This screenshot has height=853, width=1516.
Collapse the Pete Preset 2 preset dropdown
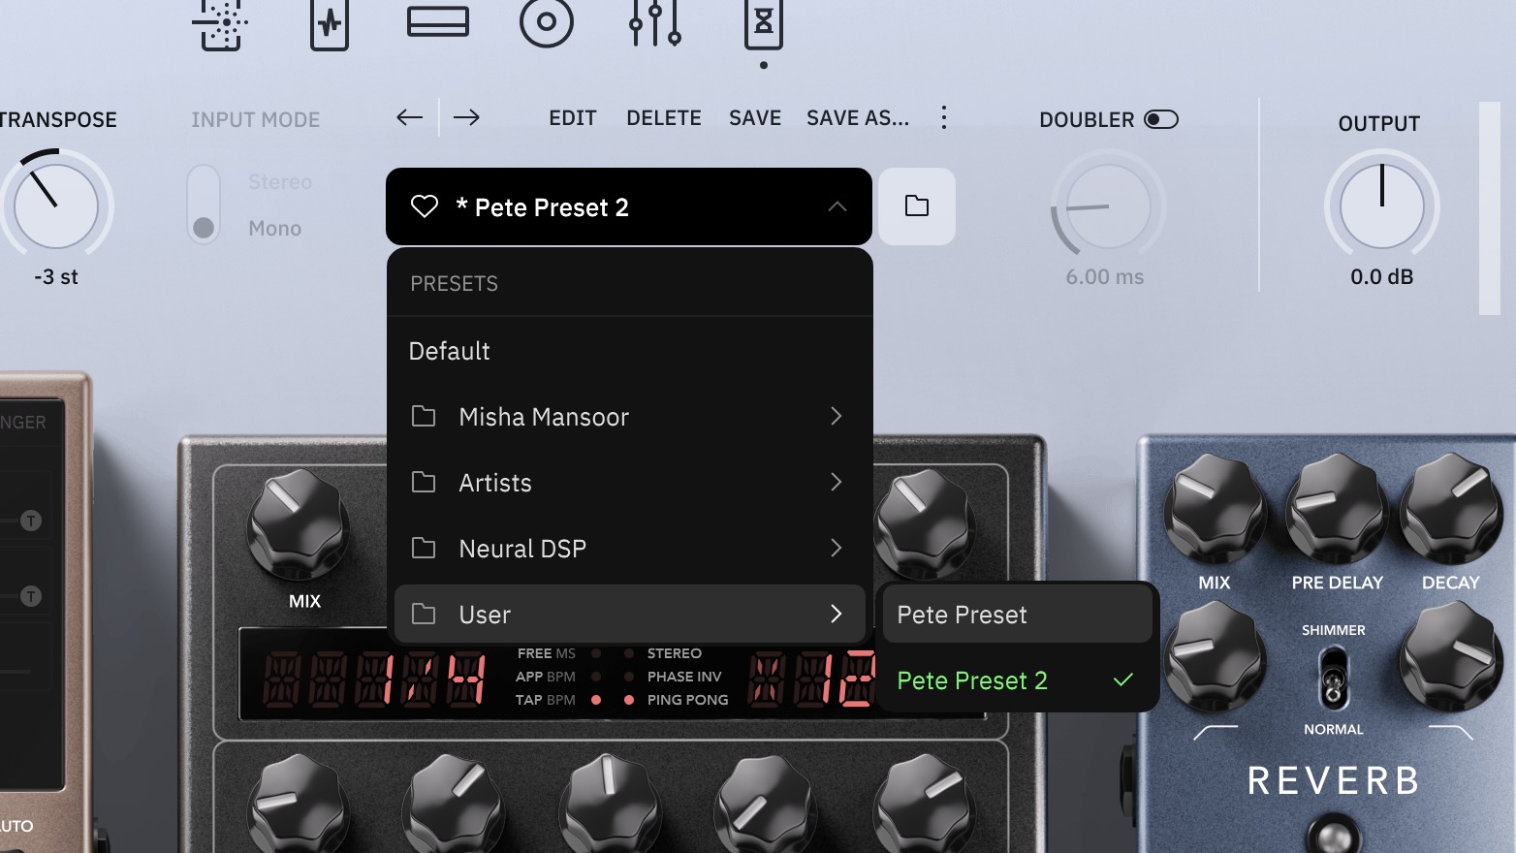coord(837,206)
